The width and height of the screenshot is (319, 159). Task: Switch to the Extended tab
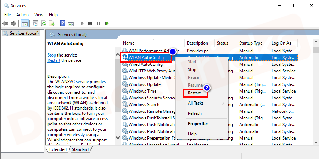pyautogui.click(x=58, y=149)
